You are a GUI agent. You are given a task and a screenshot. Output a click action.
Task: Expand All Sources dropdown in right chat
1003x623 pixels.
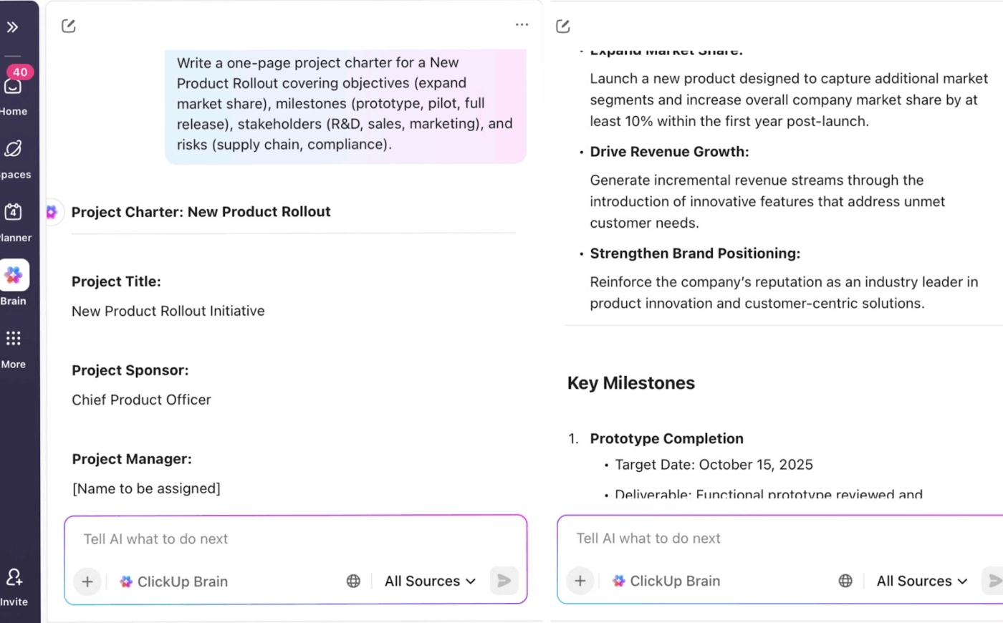pos(922,581)
